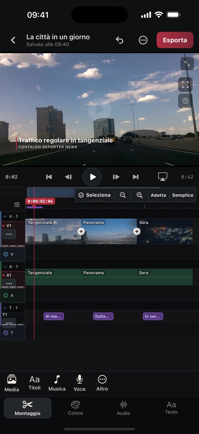Play the timeline from transport bar
Screen dimensions: 199x434
click(x=92, y=177)
